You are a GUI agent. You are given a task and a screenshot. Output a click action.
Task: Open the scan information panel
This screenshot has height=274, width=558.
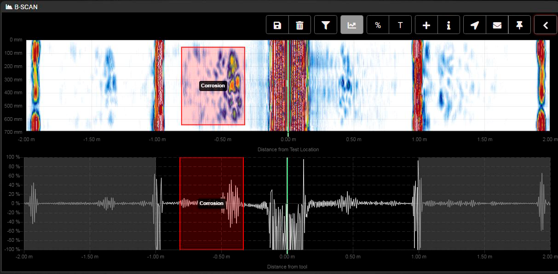pos(449,24)
